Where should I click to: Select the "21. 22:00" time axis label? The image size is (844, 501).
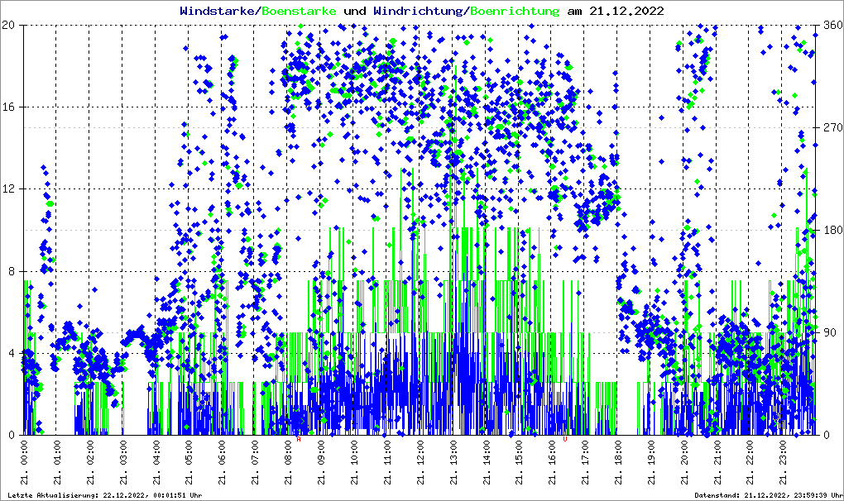[750, 462]
